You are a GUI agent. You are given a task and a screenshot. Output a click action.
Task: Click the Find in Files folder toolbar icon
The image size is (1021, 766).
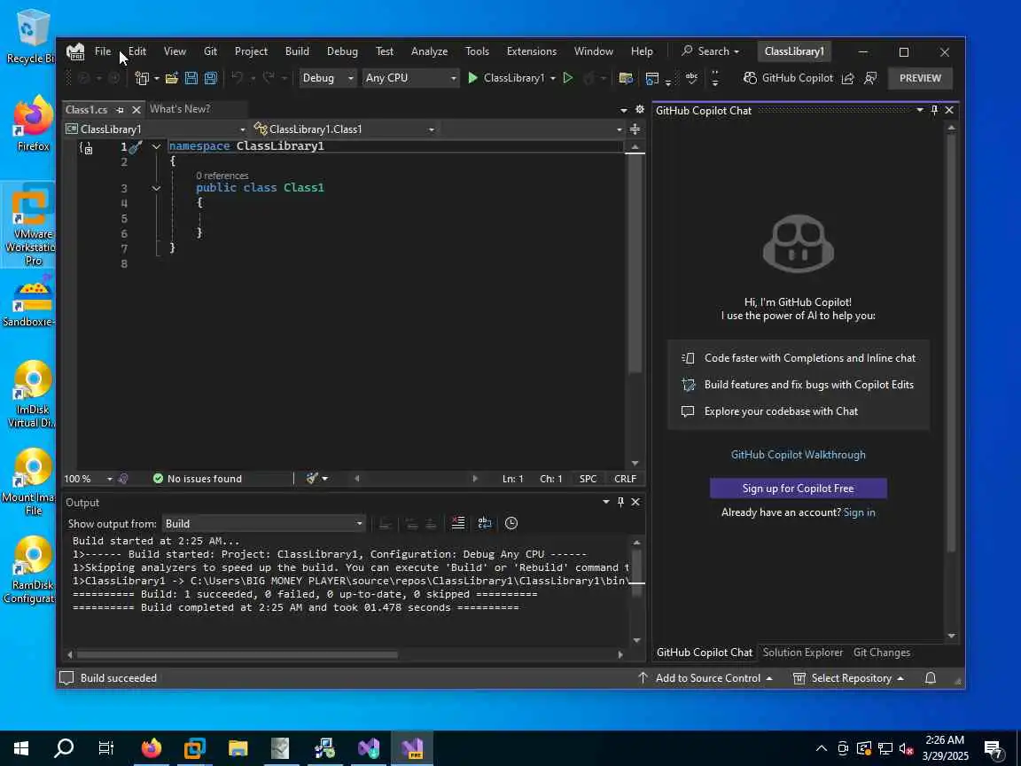(x=626, y=78)
